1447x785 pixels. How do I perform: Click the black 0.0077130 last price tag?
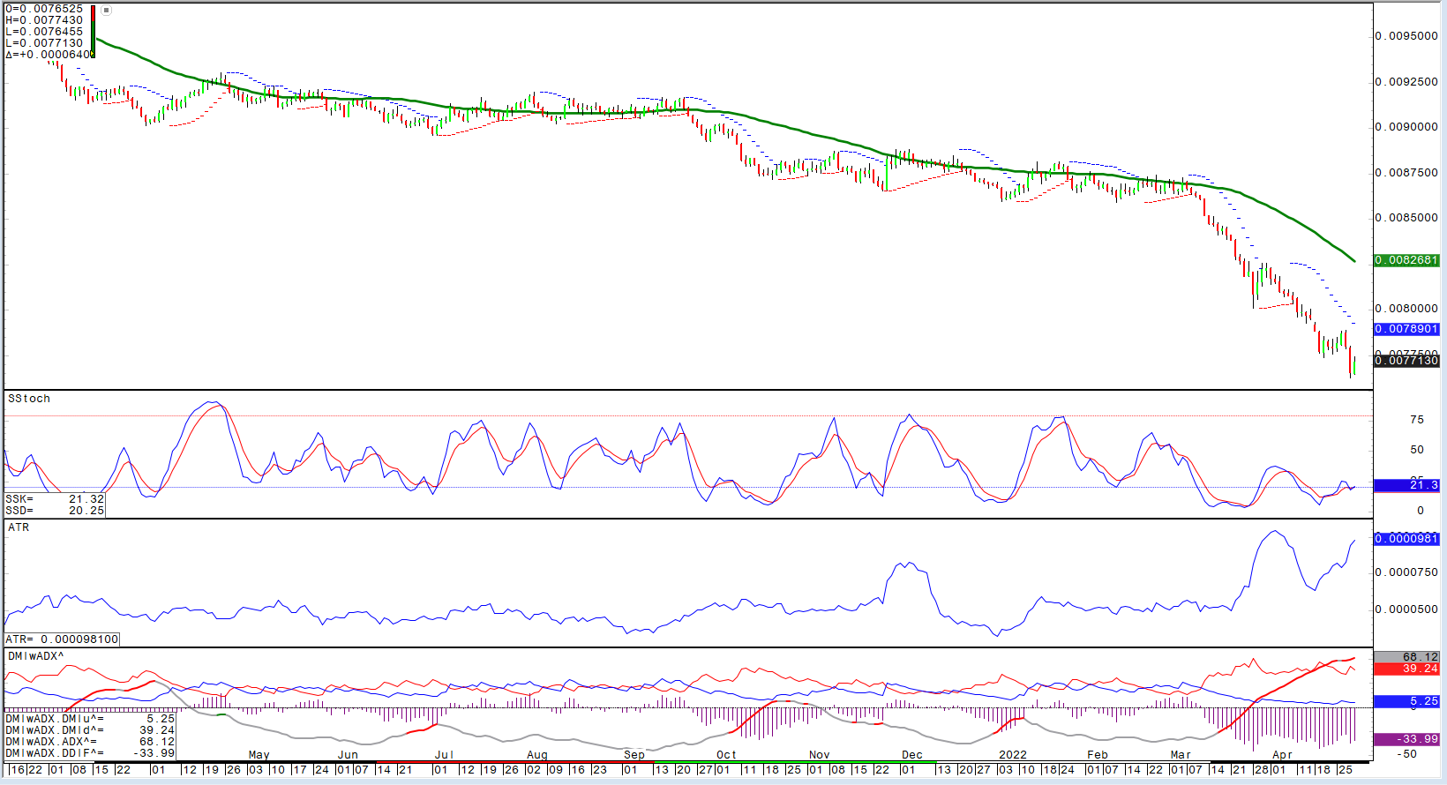1406,361
